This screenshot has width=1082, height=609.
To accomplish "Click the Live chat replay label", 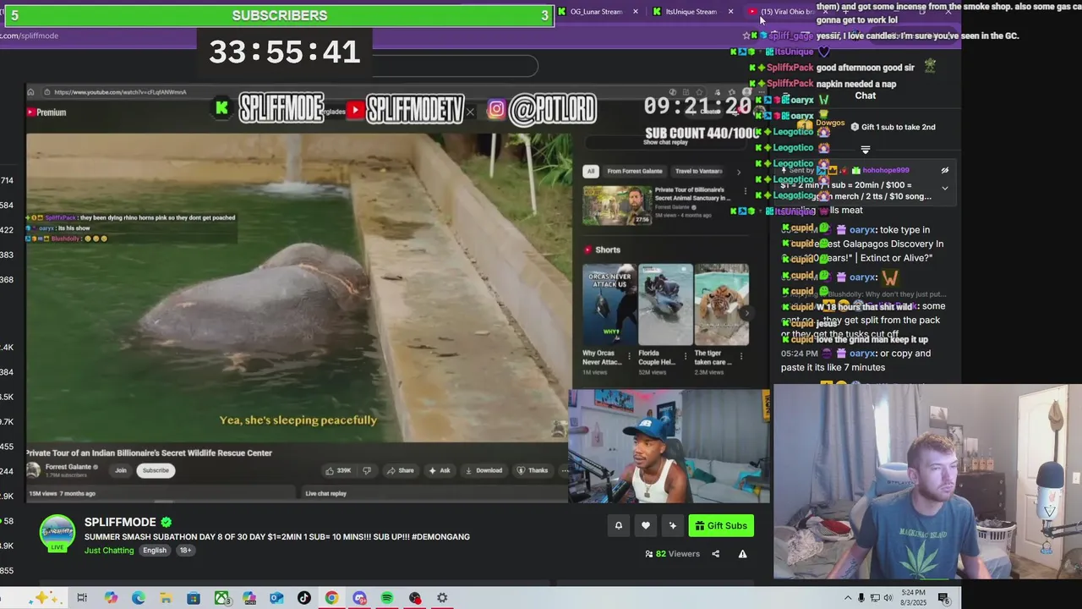I will pyautogui.click(x=325, y=494).
